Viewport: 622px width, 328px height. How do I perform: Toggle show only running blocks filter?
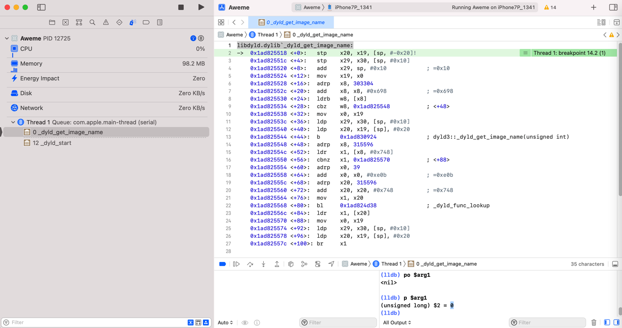point(198,323)
